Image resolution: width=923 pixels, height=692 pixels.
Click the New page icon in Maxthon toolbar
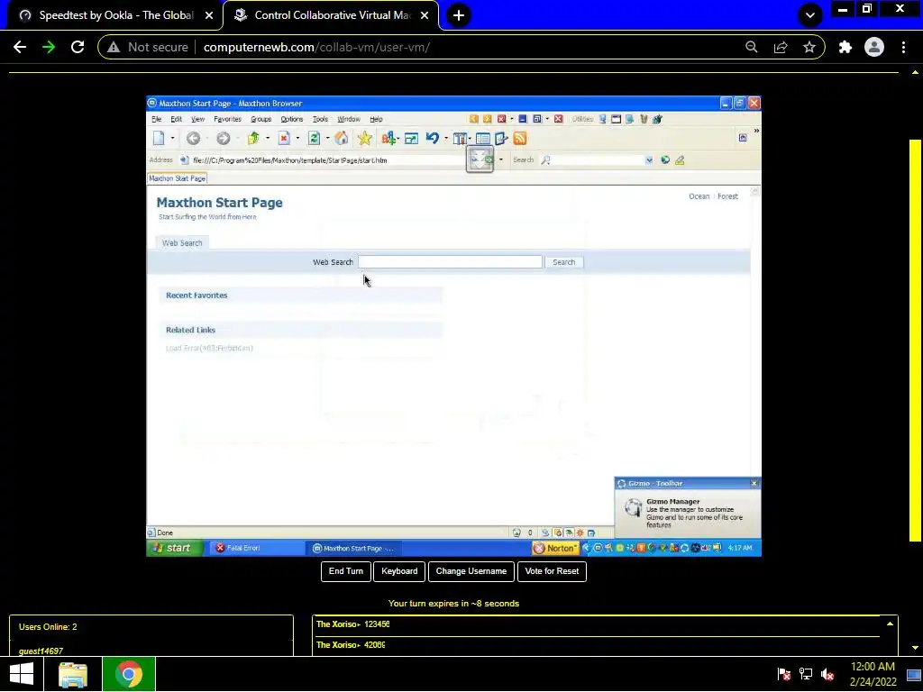159,138
